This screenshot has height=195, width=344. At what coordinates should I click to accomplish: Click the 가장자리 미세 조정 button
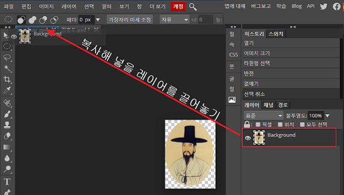click(130, 20)
